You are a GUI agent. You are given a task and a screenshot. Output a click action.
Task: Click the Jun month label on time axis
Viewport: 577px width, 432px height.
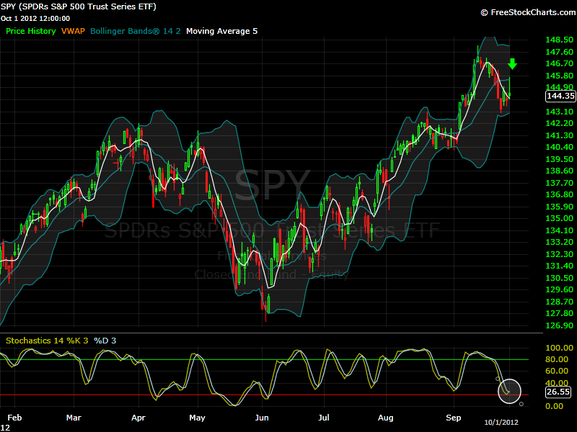point(262,418)
